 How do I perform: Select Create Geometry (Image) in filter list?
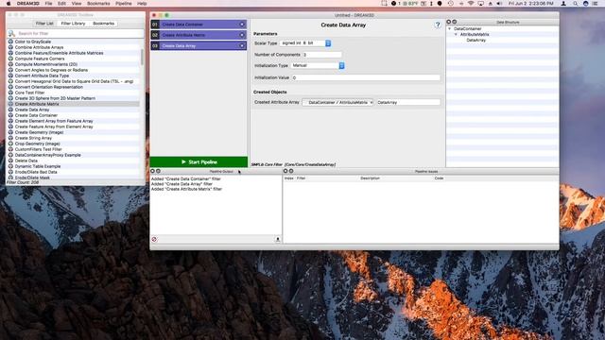74,132
